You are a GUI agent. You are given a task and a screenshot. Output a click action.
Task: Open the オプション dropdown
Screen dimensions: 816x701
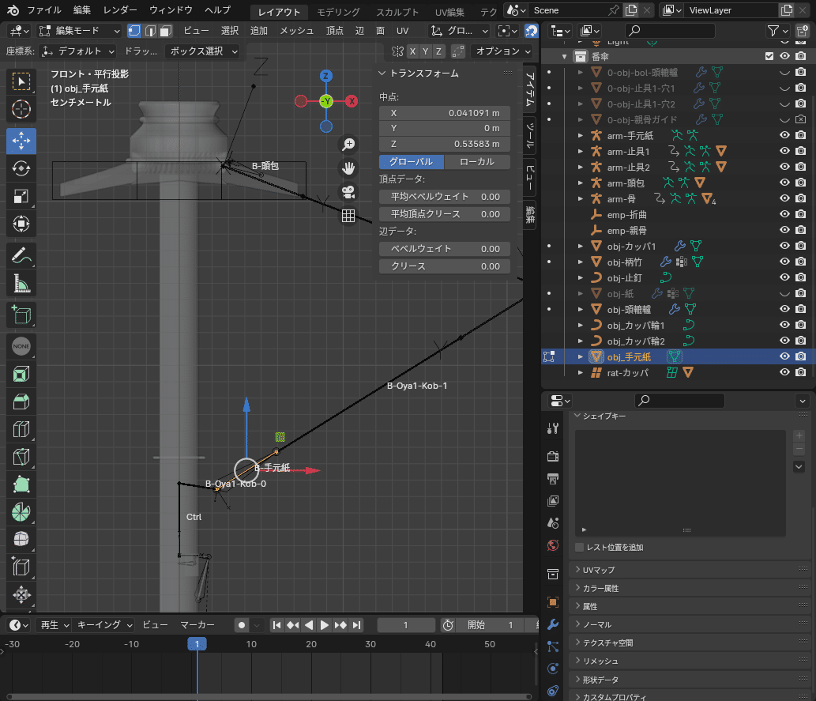502,51
